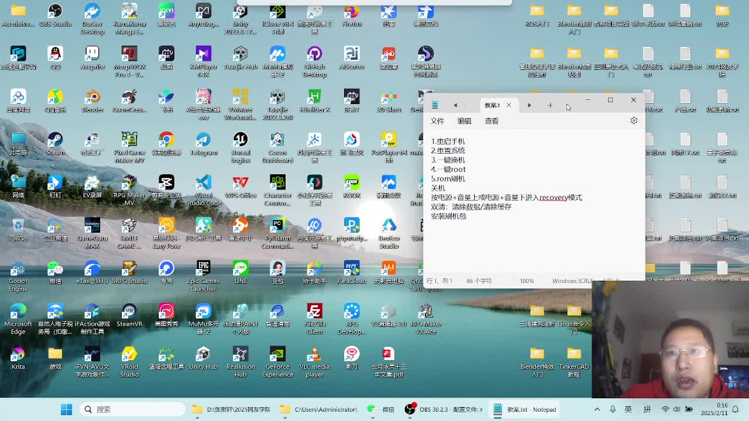Image resolution: width=749 pixels, height=421 pixels.
Task: Click the Windows (CRLF) line-ending status
Action: [x=572, y=281]
